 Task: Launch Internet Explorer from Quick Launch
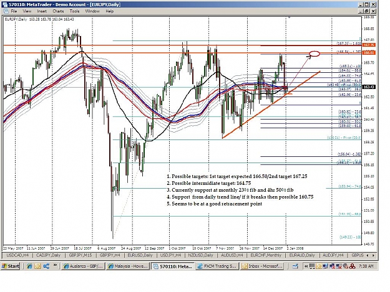29,266
